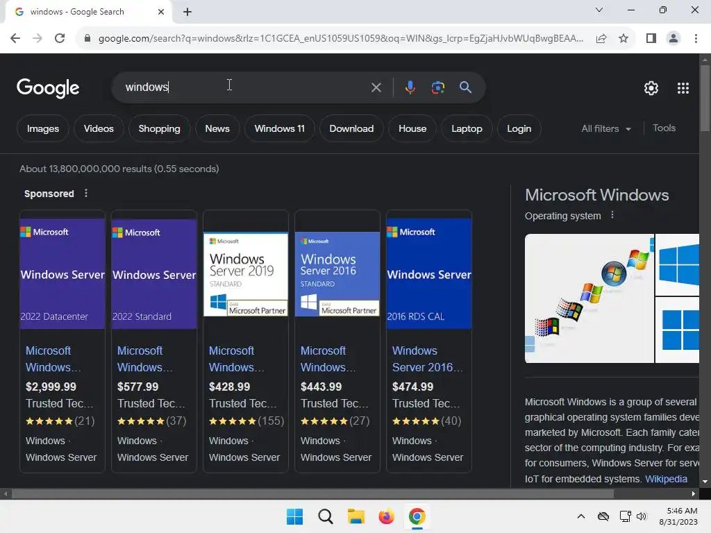Select the Windows 11 filter chip
711x533 pixels.
pyautogui.click(x=279, y=128)
